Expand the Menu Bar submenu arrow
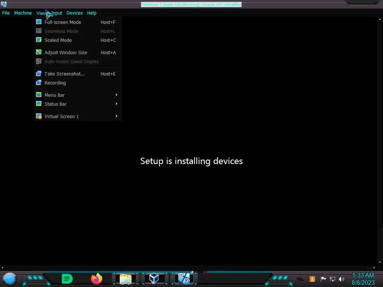This screenshot has height=287, width=383. (117, 95)
